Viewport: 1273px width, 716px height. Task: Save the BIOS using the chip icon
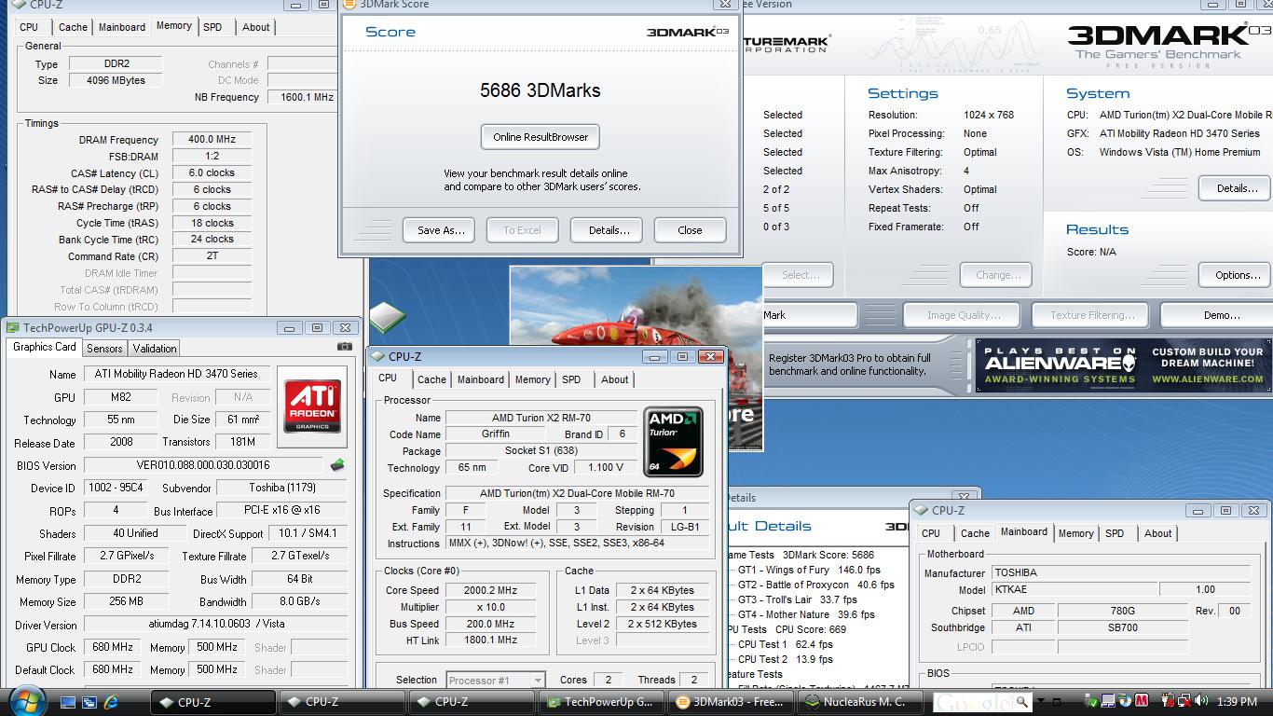click(x=337, y=464)
